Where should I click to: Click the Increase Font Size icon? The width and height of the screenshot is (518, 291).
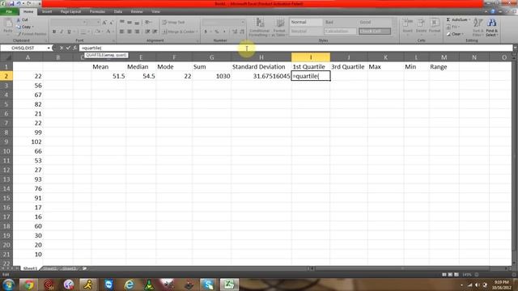104,23
